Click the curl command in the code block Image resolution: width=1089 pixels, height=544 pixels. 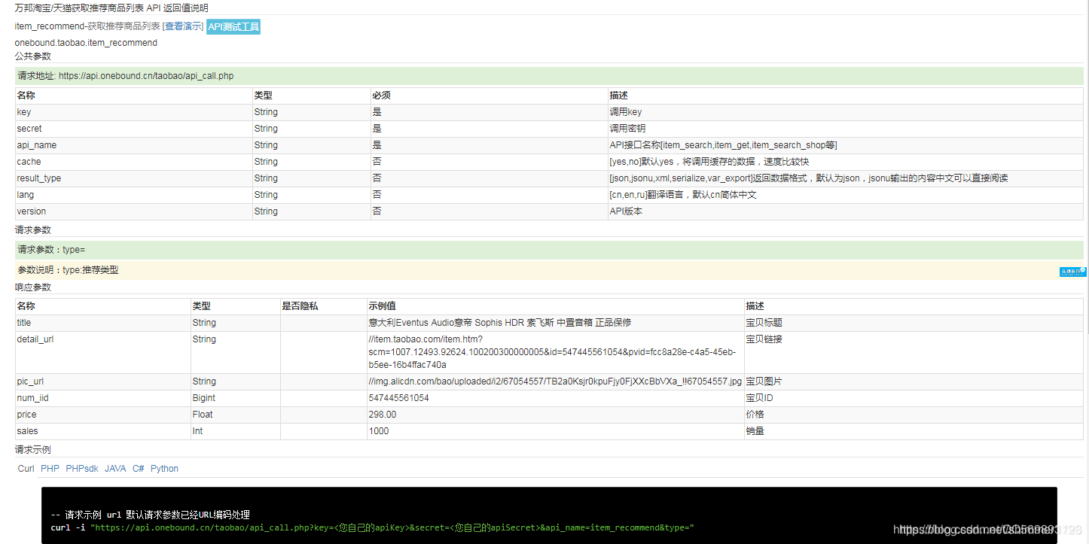[372, 528]
